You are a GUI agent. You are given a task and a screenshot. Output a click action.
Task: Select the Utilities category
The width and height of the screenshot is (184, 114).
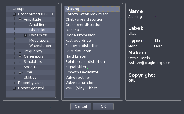[30, 78]
